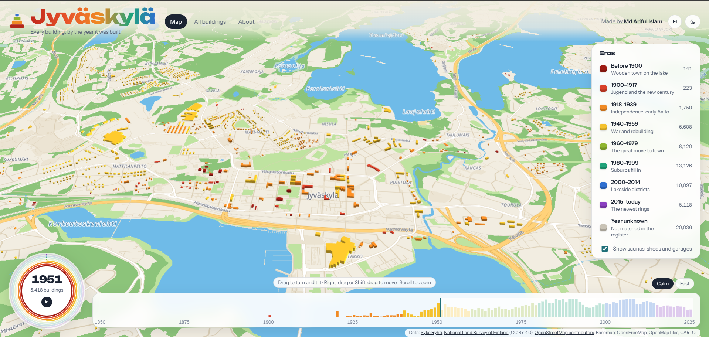The width and height of the screenshot is (709, 337).
Task: Click the 1951 year dial
Action: 47,291
